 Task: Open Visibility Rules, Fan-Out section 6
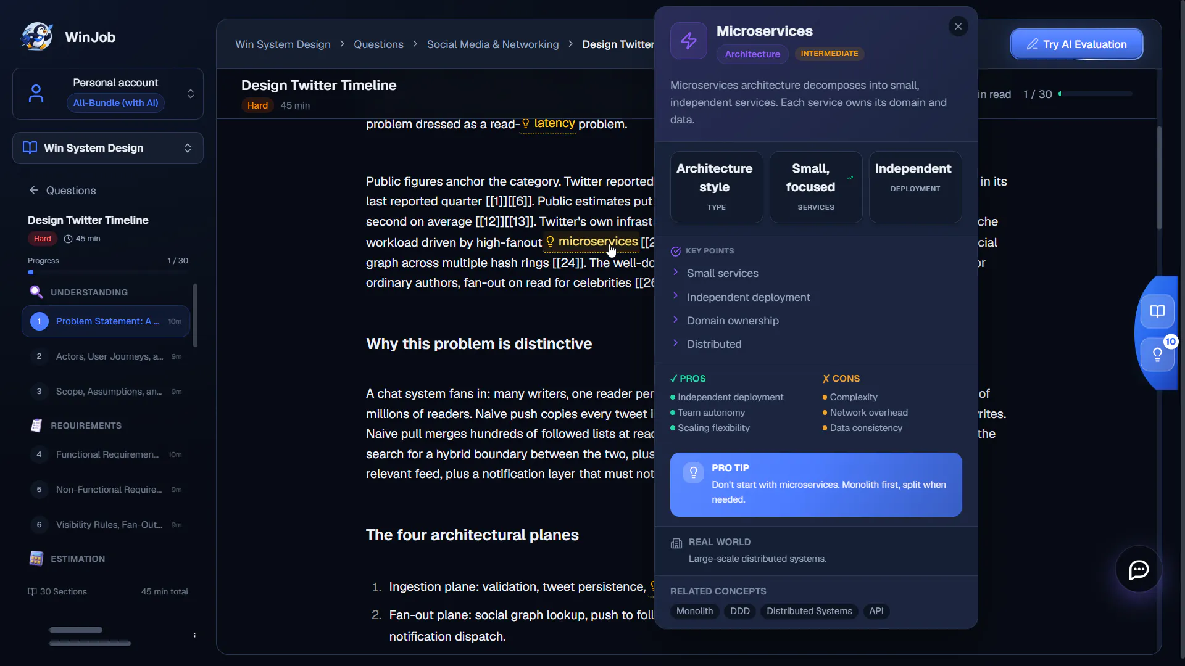tap(106, 525)
